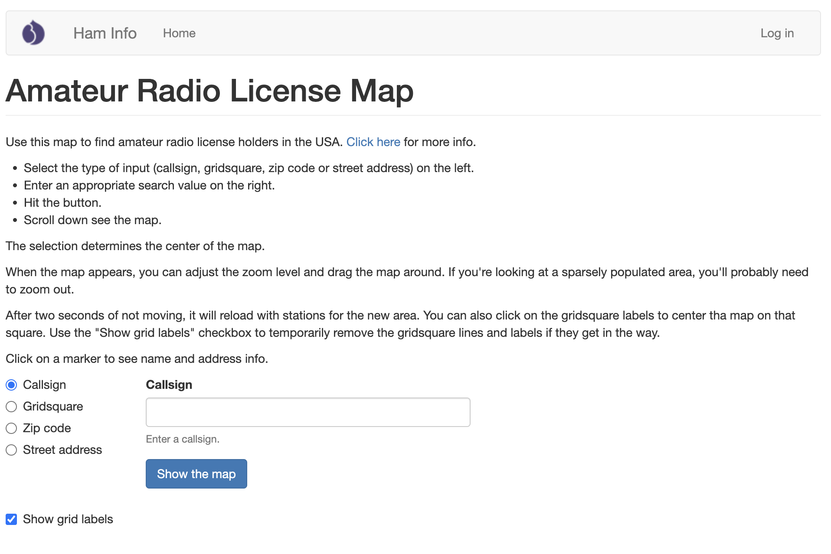Follow the 'Click here' info link
The width and height of the screenshot is (831, 554).
pos(373,142)
